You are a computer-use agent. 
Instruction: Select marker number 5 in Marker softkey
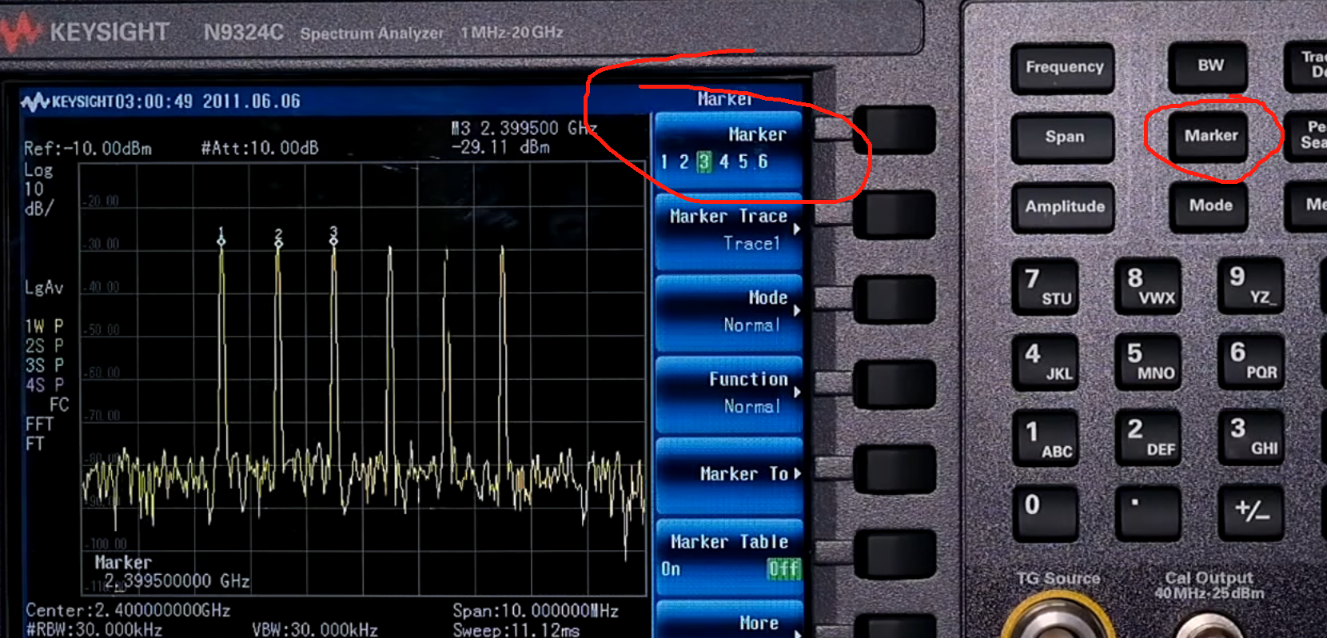pos(743,162)
